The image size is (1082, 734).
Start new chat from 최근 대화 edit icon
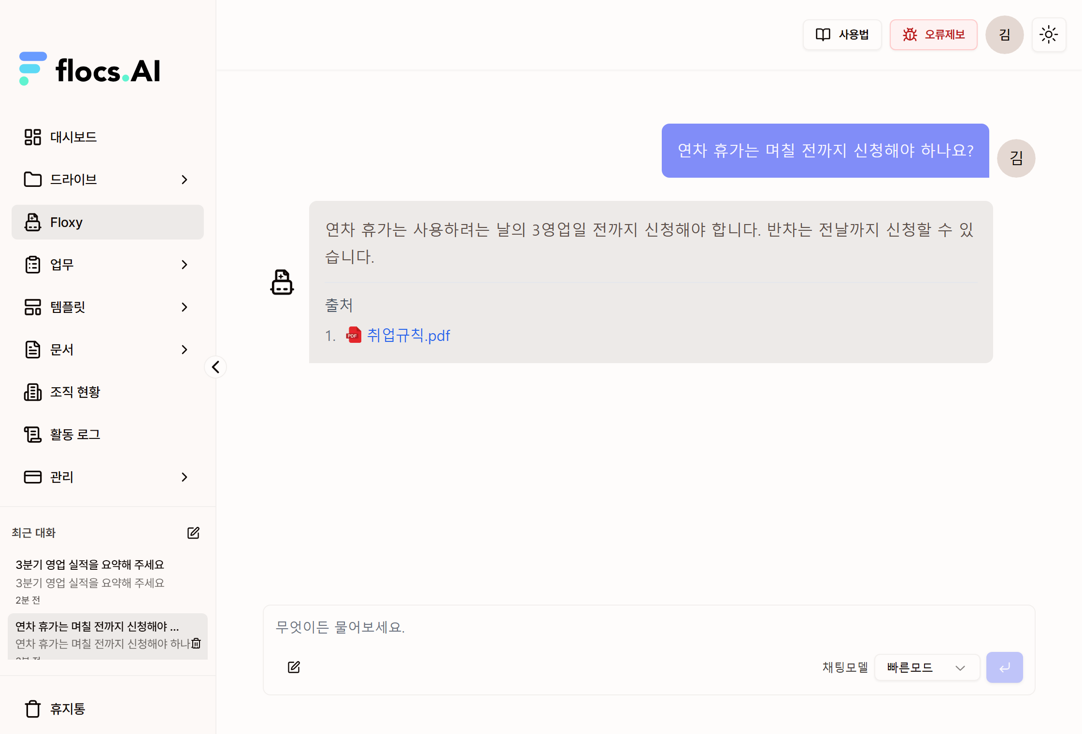coord(193,533)
